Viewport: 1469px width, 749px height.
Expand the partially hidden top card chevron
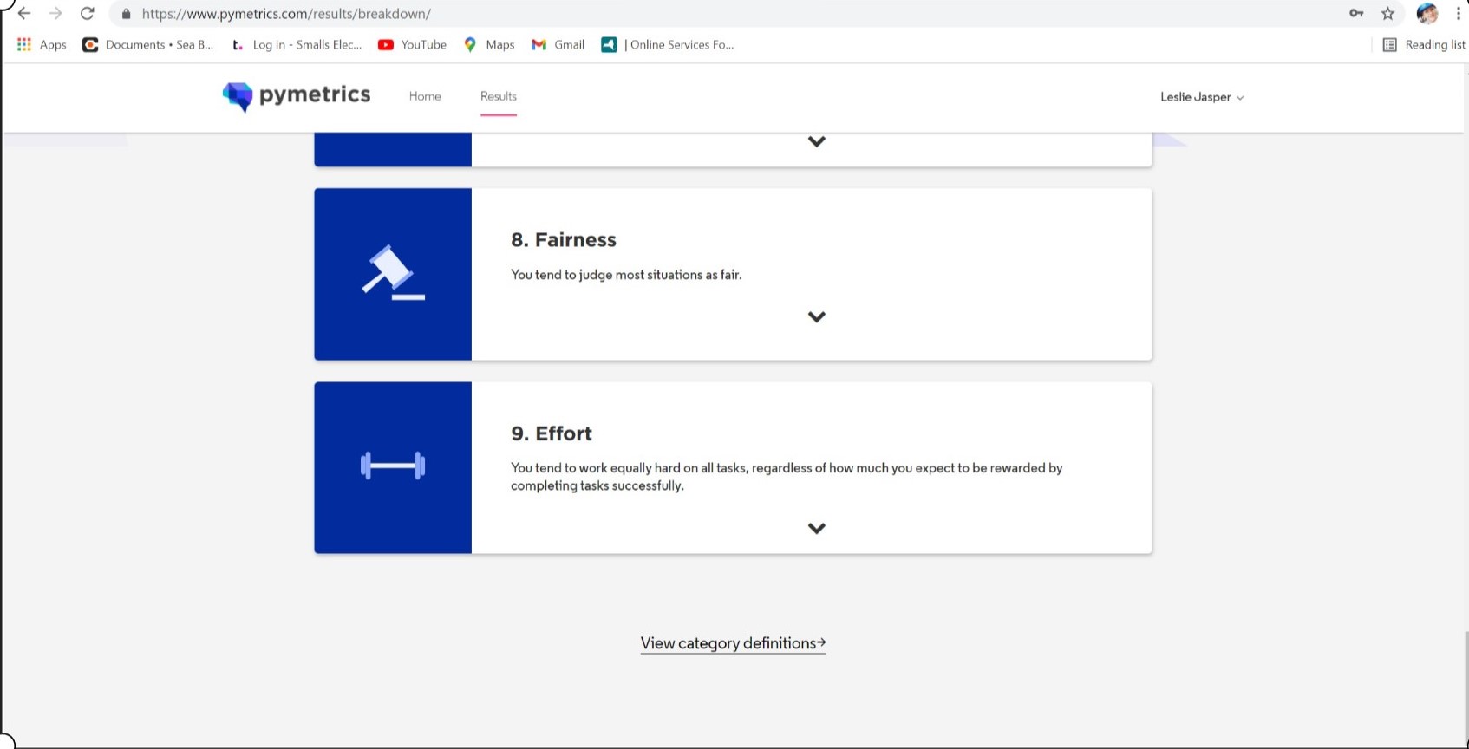(x=816, y=142)
